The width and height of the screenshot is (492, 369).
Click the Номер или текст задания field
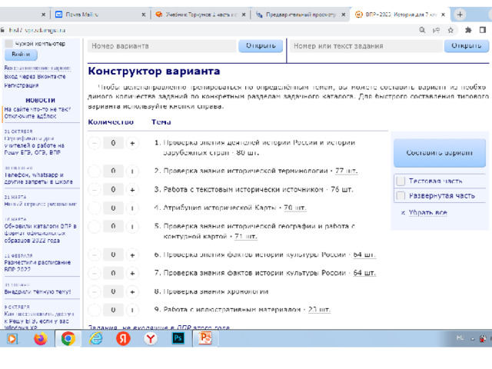click(366, 46)
